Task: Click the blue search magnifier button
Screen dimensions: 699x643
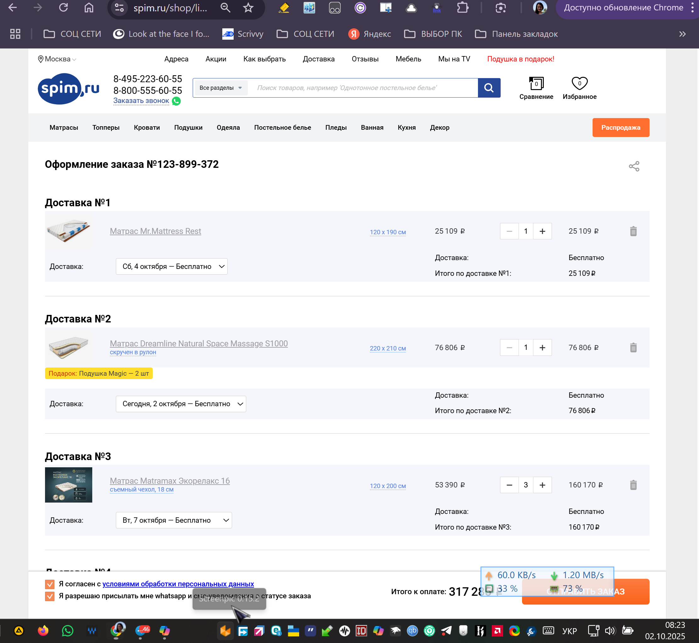Action: [x=489, y=88]
